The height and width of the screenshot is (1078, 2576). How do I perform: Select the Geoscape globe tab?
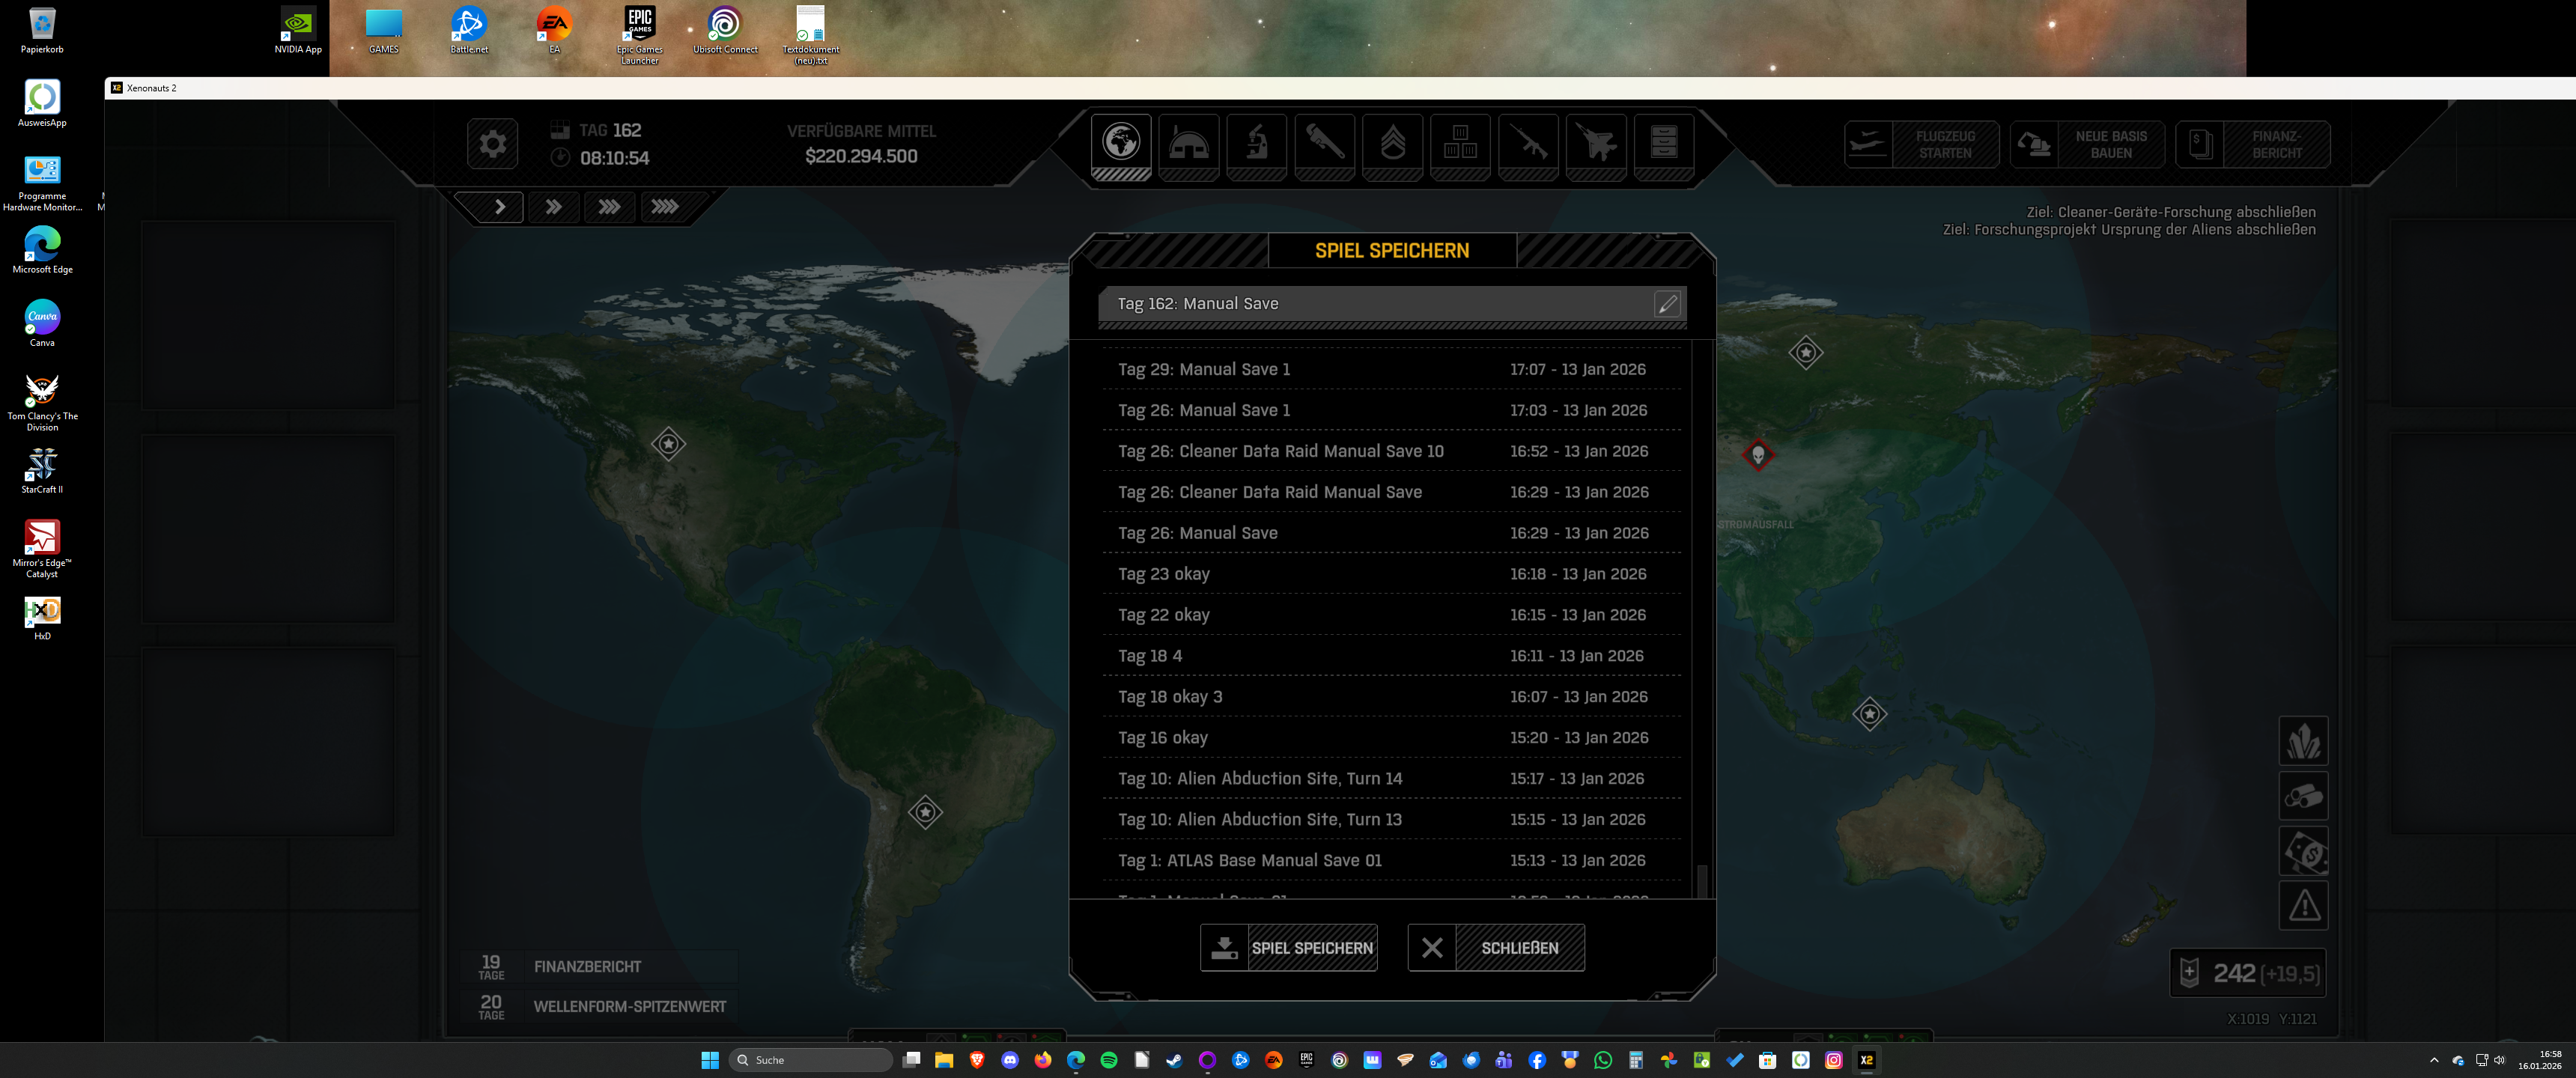pos(1120,144)
